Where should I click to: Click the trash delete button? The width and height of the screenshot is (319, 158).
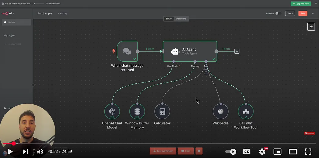click(199, 151)
